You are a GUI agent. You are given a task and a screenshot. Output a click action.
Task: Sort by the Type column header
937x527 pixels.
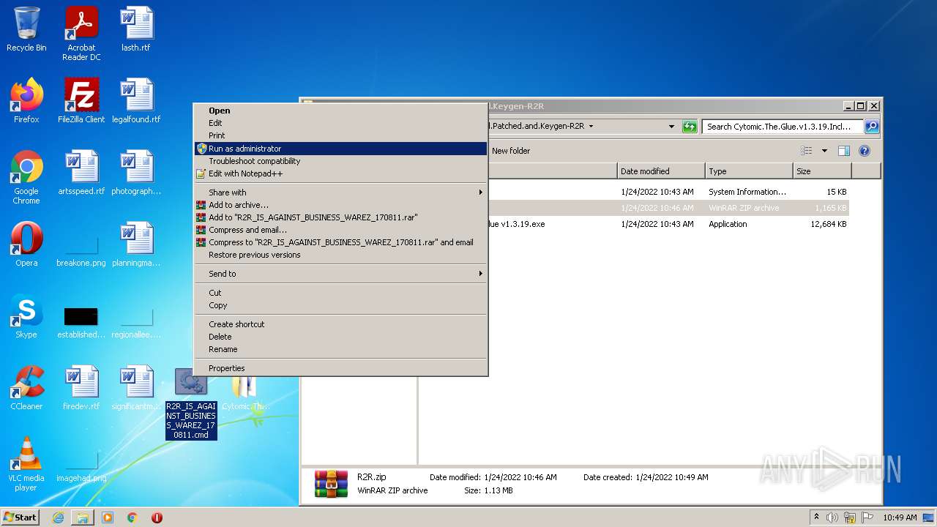pyautogui.click(x=749, y=171)
